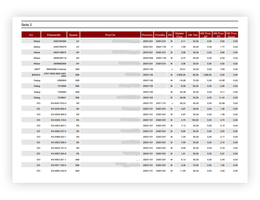The image size is (260, 200).
Task: Click the ProvTxt column header
Action: click(110, 35)
